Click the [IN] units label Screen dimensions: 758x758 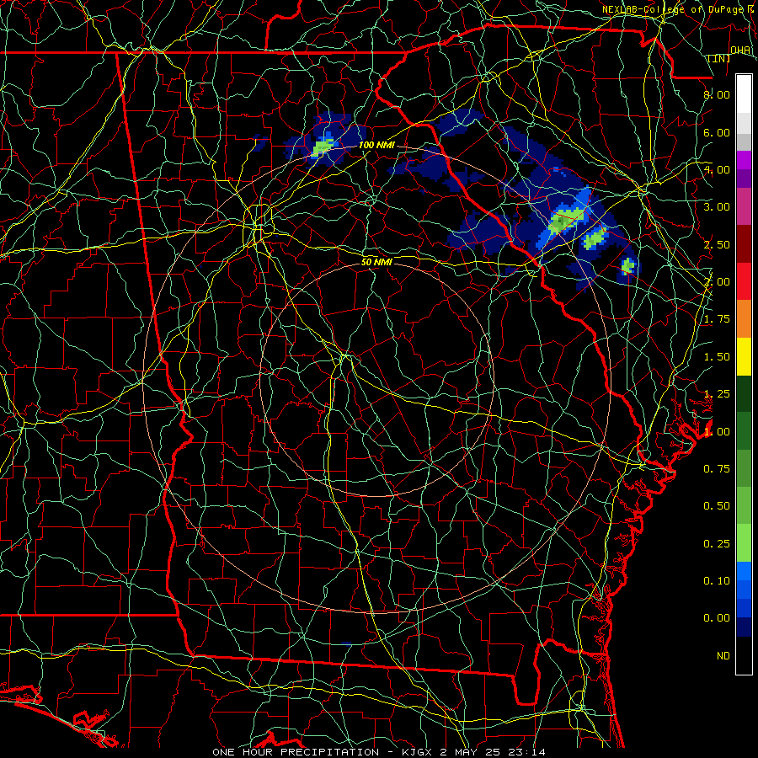click(719, 58)
